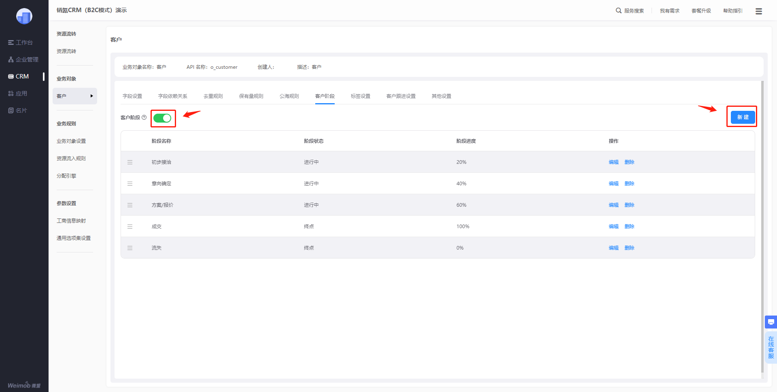Image resolution: width=777 pixels, height=392 pixels.
Task: Switch to the 保有量规则 tab
Action: tap(251, 96)
